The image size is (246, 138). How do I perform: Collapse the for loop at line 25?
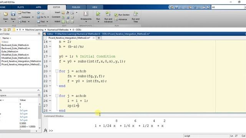[x=57, y=96]
